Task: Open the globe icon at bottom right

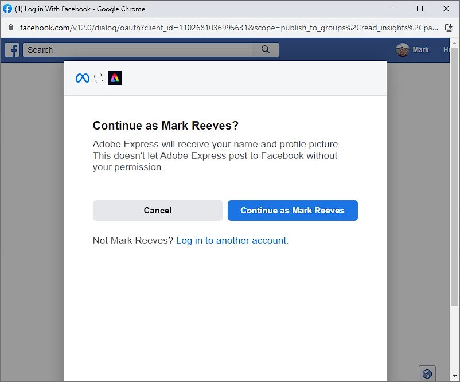Action: 427,374
